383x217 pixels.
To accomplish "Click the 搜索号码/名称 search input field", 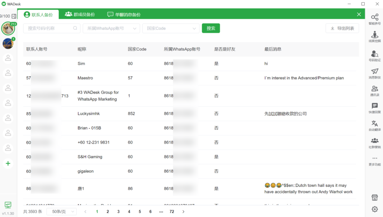I will [52, 28].
